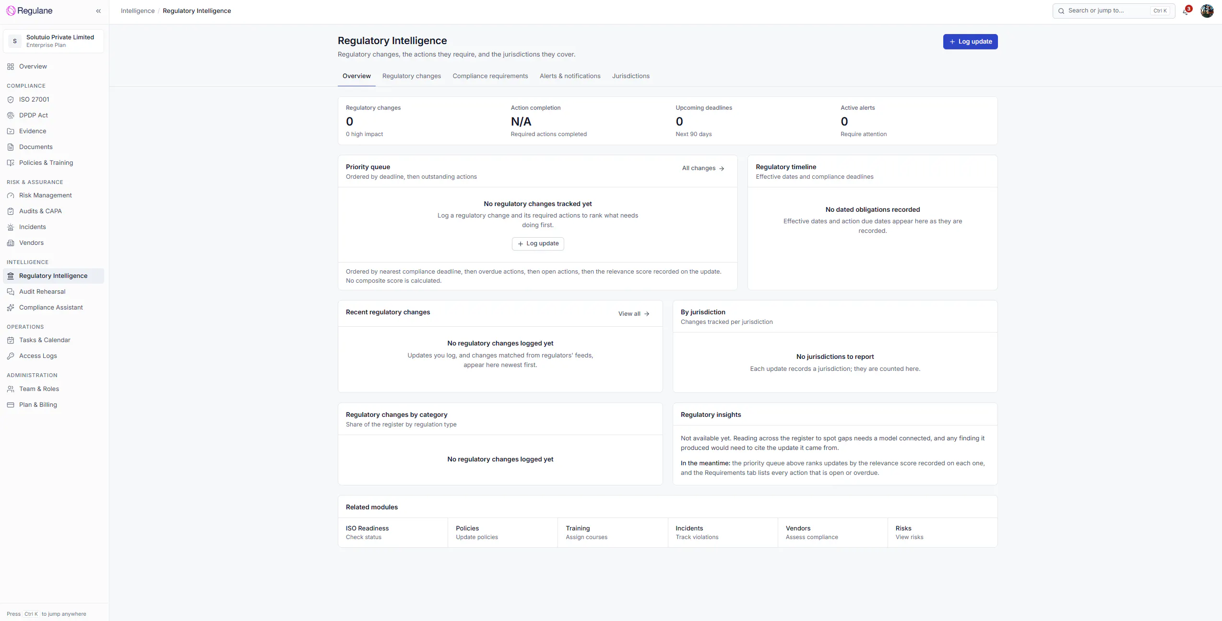The image size is (1222, 621).
Task: Select Regulatory Intelligence in the sidebar
Action: coord(53,276)
